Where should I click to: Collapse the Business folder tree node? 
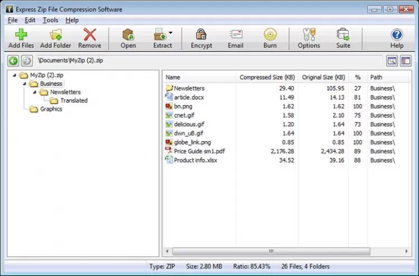25,84
